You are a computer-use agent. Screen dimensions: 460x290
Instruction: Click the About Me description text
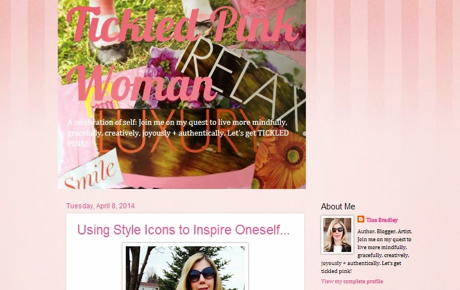click(367, 251)
